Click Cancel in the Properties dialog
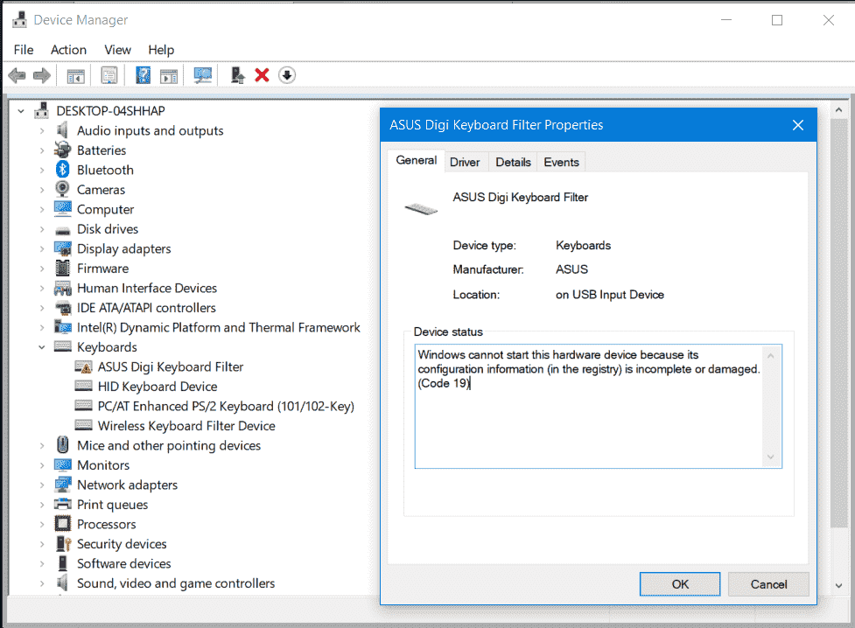Viewport: 855px width, 628px height. [769, 584]
